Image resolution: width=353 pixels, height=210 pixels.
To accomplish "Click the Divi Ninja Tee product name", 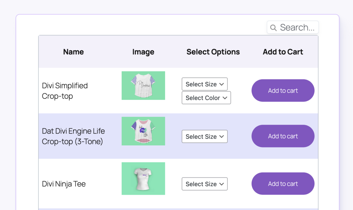I will [64, 184].
